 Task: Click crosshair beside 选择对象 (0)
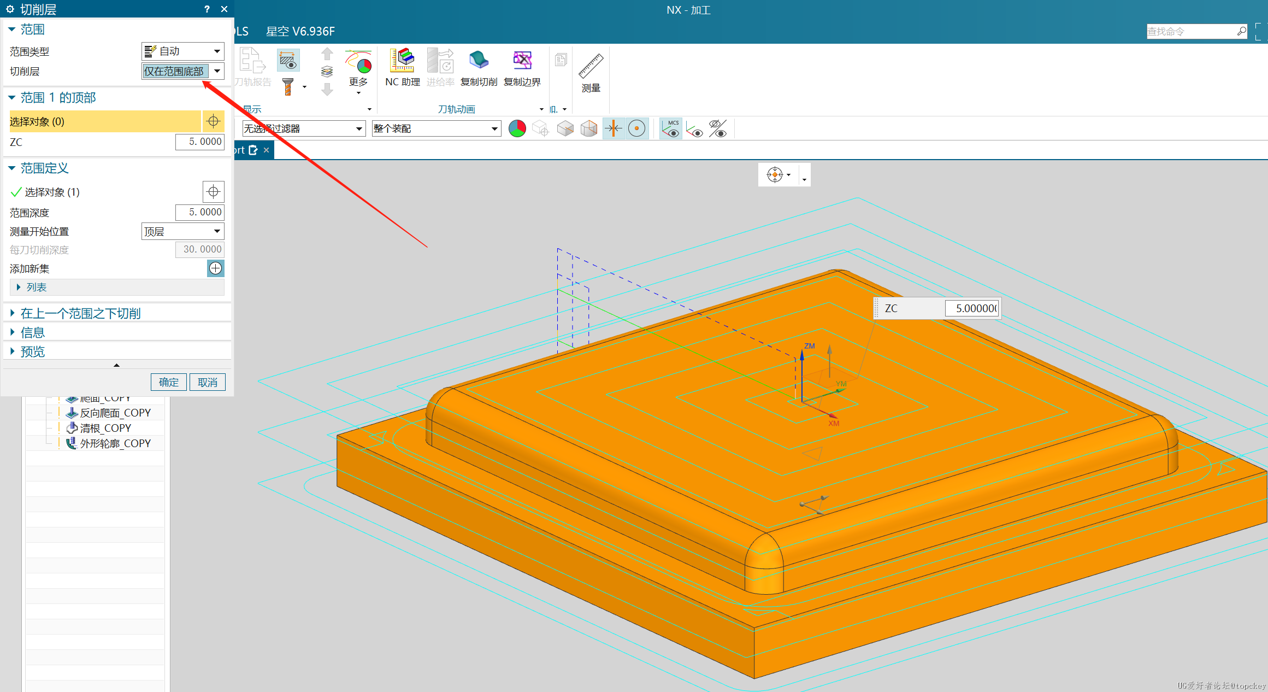click(214, 121)
